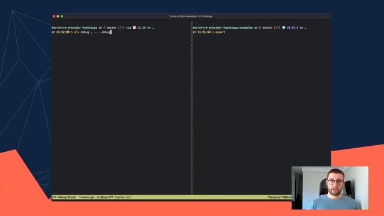Click the 'export' command in right pane
Screen dimensions: 384x216
click(220, 32)
